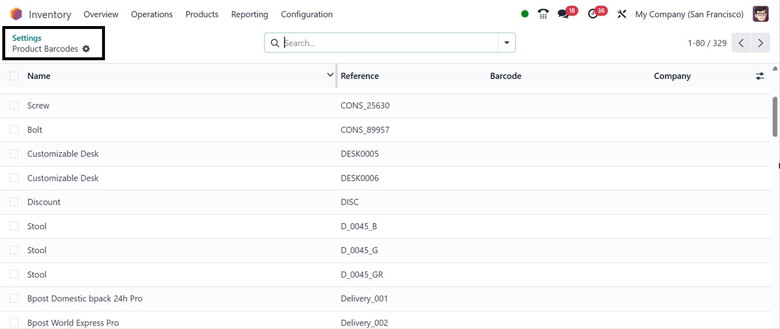Tick the checkbox for Screw
The height and width of the screenshot is (329, 780).
tap(14, 105)
